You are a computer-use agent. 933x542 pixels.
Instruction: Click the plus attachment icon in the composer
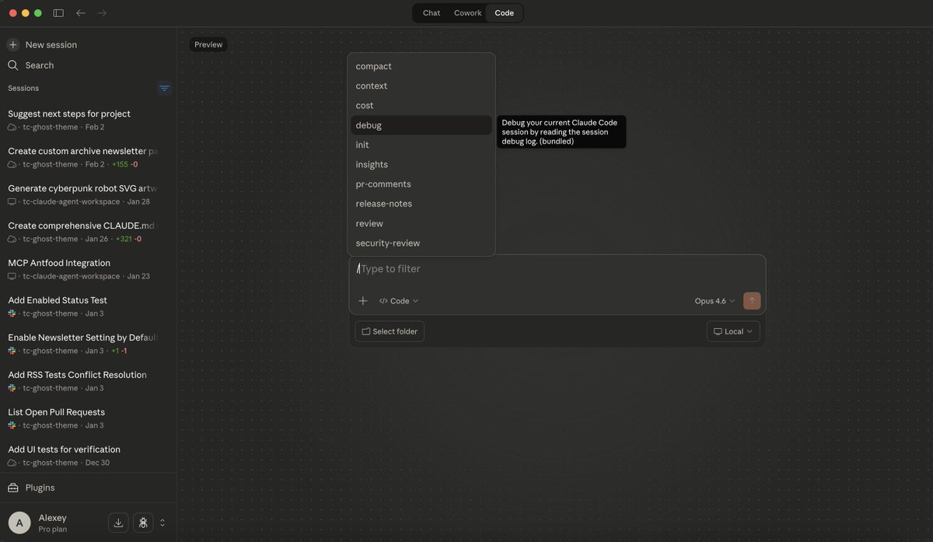coord(363,300)
